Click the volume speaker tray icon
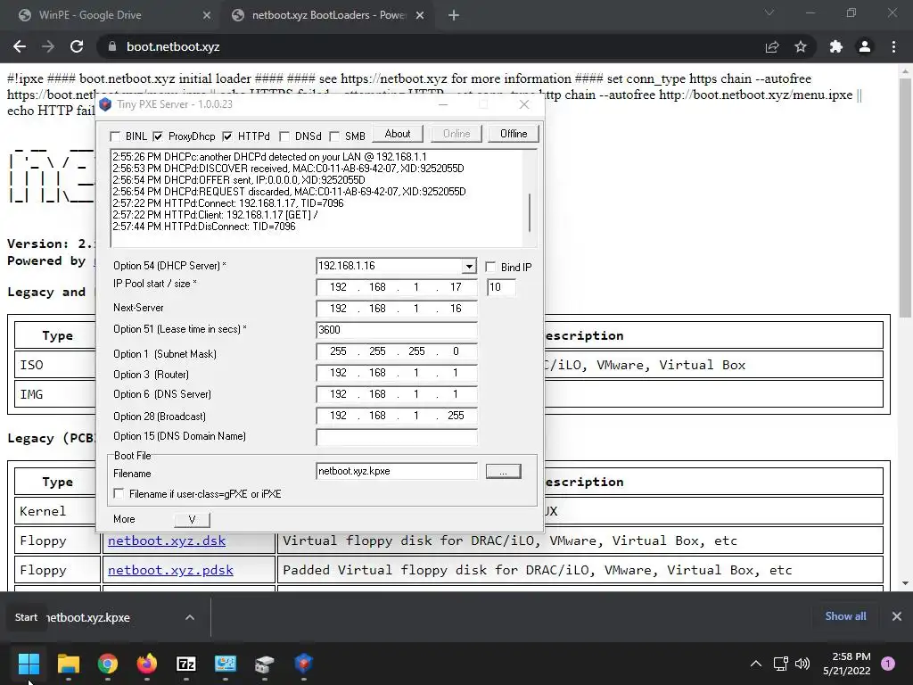Image resolution: width=913 pixels, height=685 pixels. (x=802, y=664)
